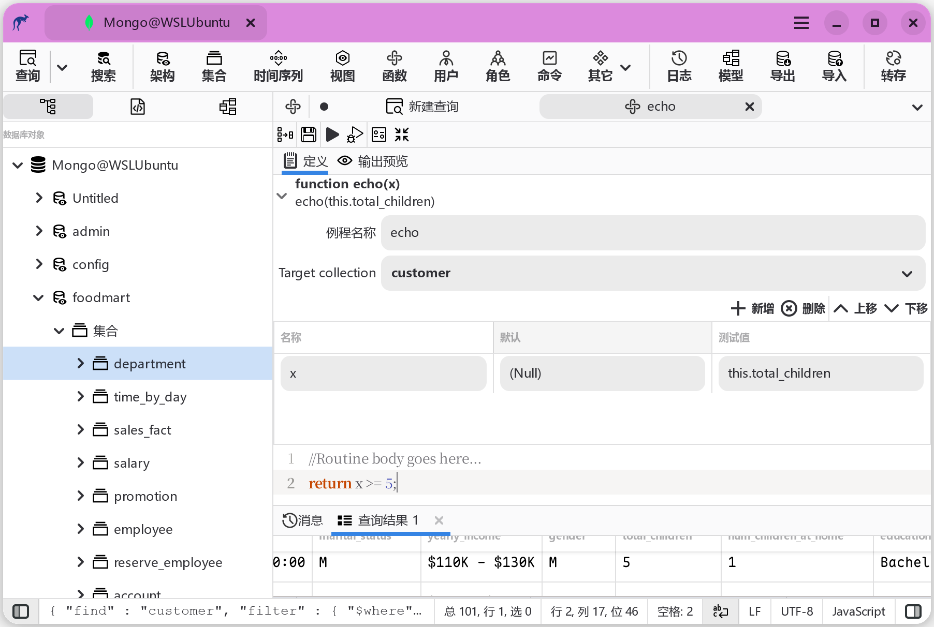
Task: Switch to the 输出预览 tab
Action: 382,161
